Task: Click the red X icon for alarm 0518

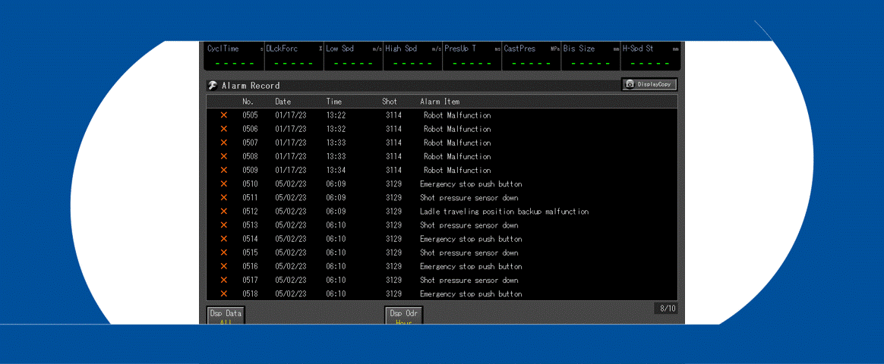Action: point(224,293)
